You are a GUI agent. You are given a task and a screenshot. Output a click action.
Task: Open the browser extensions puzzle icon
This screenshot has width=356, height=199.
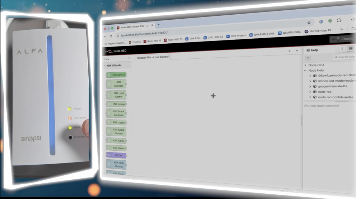coord(339,20)
